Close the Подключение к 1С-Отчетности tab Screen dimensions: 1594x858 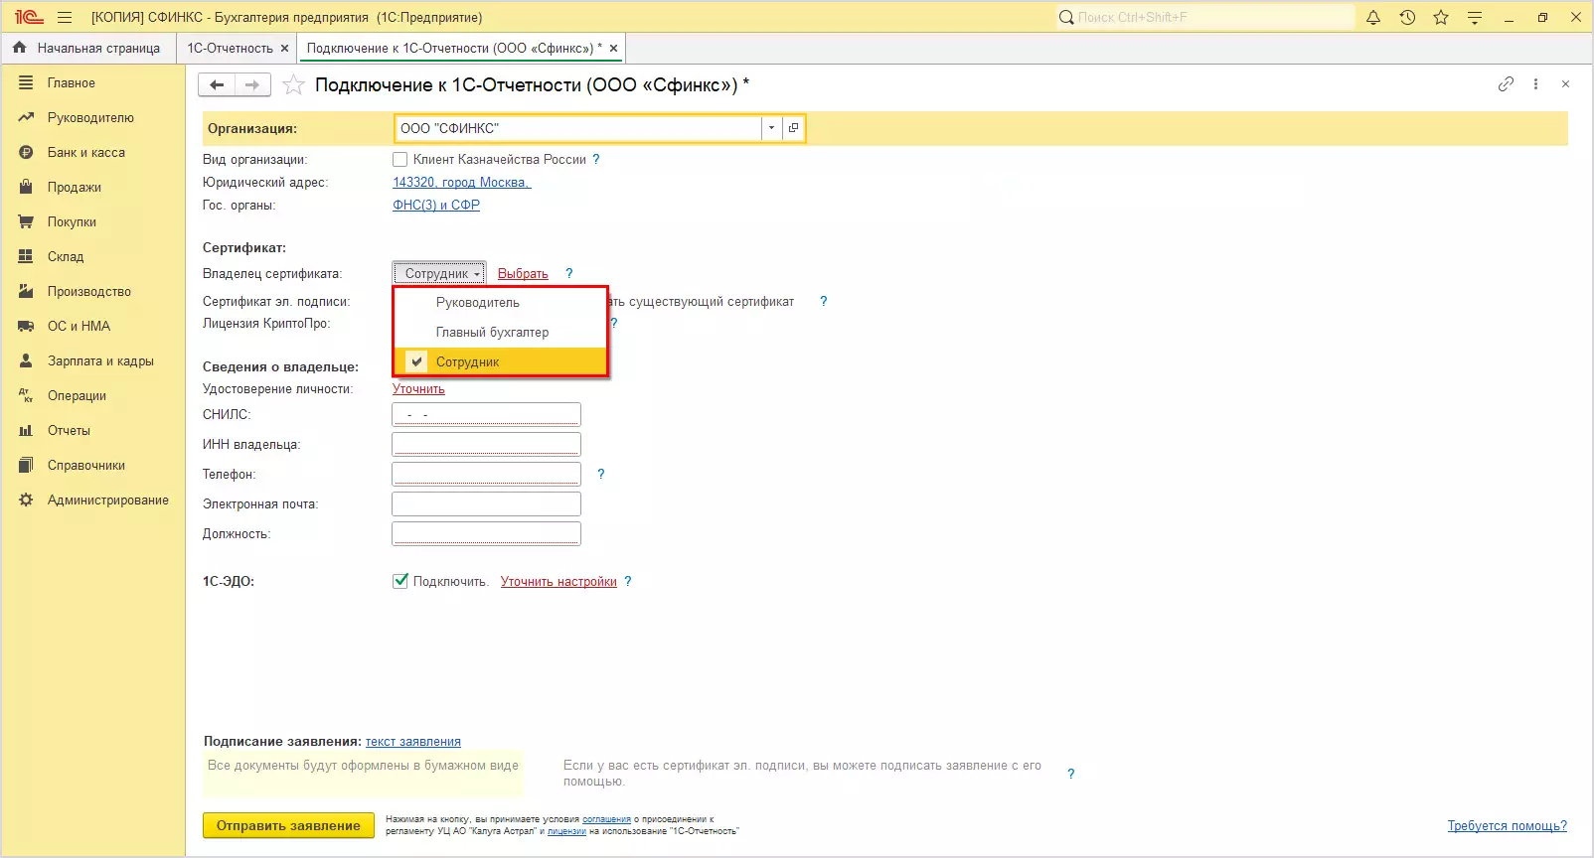tap(613, 48)
